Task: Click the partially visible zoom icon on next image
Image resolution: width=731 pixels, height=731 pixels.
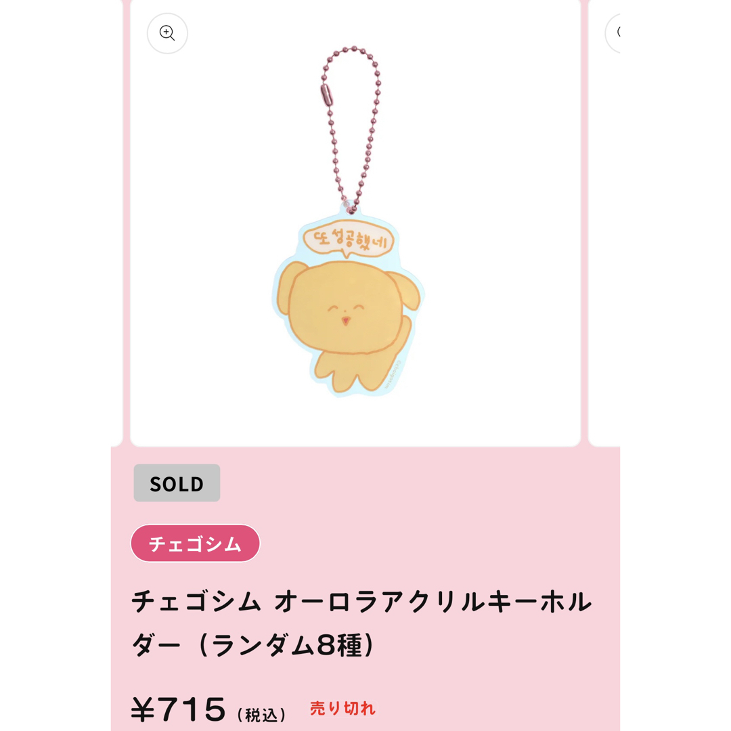Action: [613, 32]
